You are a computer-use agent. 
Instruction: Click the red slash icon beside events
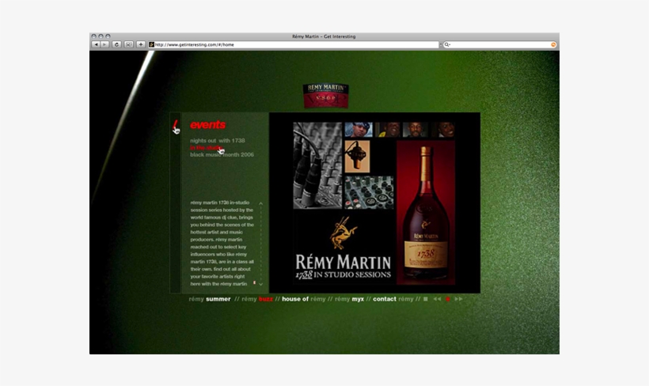tap(175, 124)
